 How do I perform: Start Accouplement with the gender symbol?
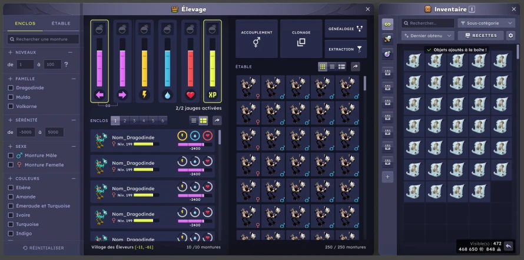click(257, 39)
